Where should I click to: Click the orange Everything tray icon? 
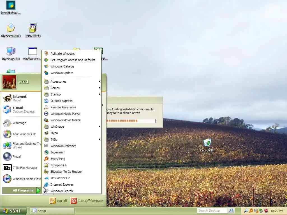coord(251,211)
